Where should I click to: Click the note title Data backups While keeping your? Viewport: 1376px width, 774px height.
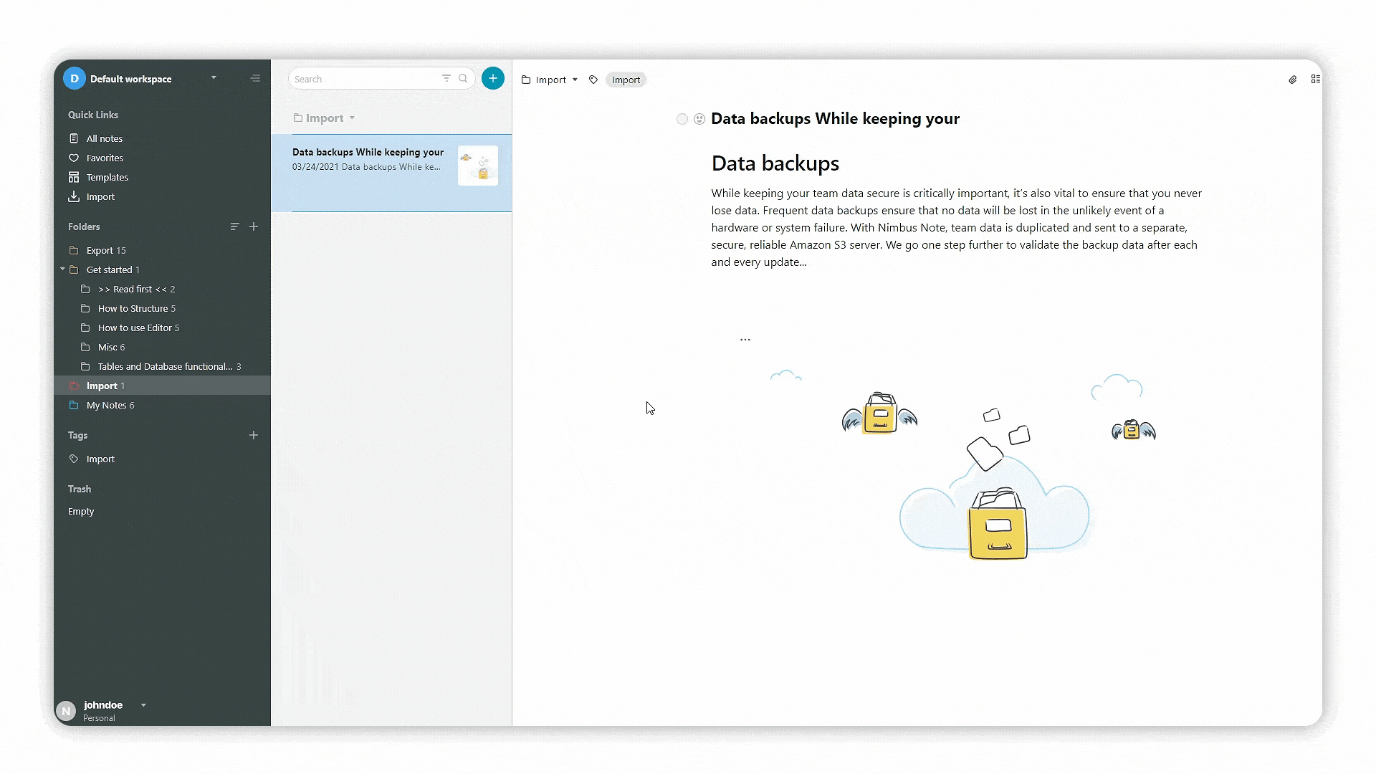(835, 119)
